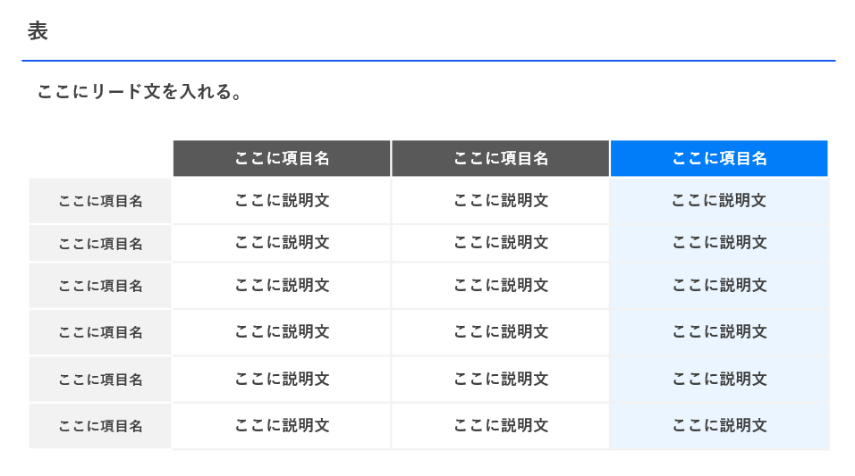Click the blue highlighted column header cell

pyautogui.click(x=719, y=159)
